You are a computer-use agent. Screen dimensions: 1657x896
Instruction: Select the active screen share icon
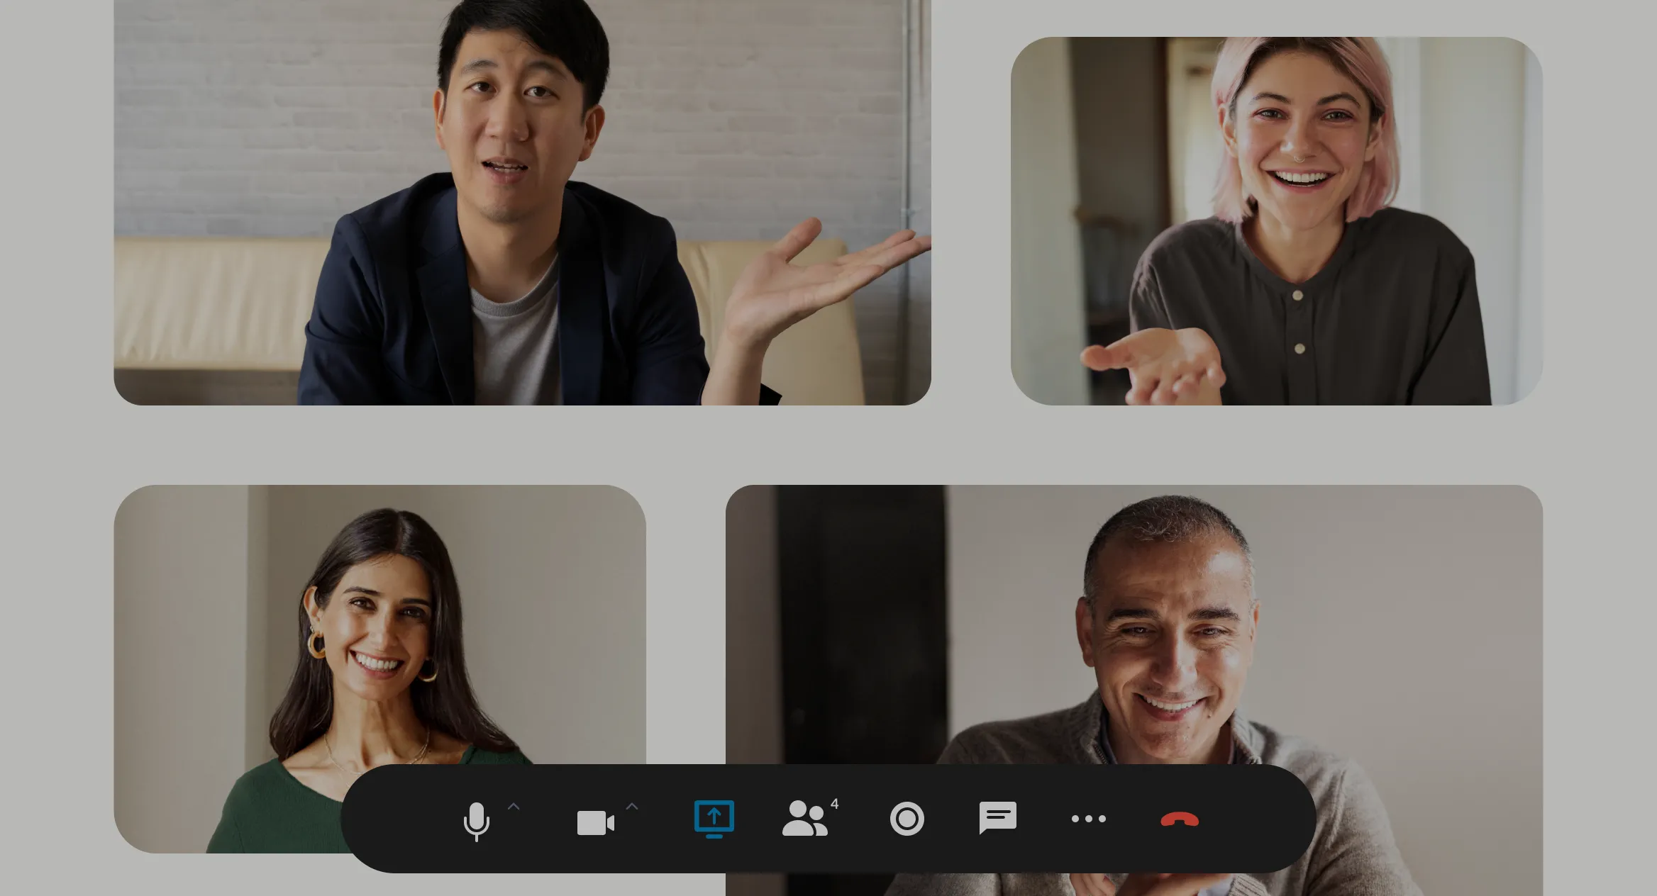click(713, 819)
